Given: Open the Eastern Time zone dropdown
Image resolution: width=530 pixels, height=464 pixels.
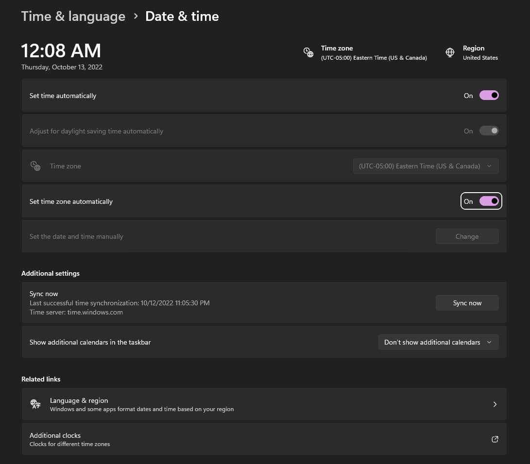Looking at the screenshot, I should coord(426,166).
